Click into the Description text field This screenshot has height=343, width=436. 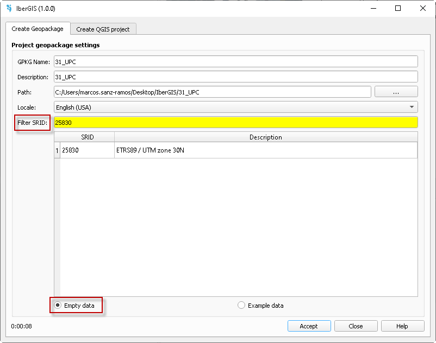(235, 77)
